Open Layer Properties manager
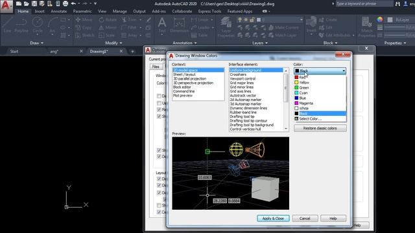Image resolution: width=415 pixels, height=233 pixels. coord(226,27)
